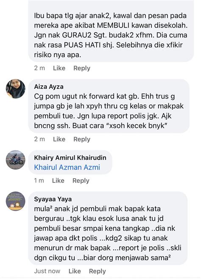
Task: Like Syayaa Yaya's comment
Action: click(x=75, y=271)
